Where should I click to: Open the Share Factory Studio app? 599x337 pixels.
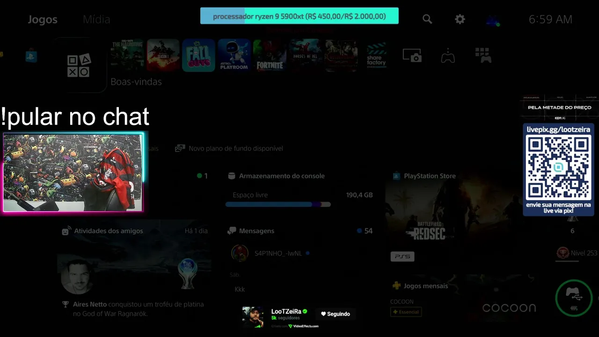pyautogui.click(x=376, y=55)
